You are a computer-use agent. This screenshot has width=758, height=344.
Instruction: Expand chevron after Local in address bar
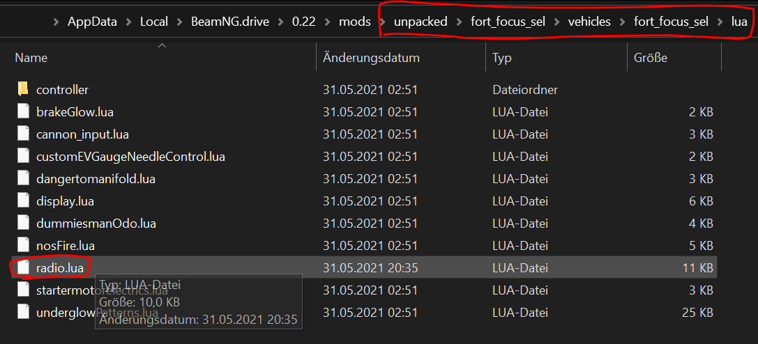(179, 22)
